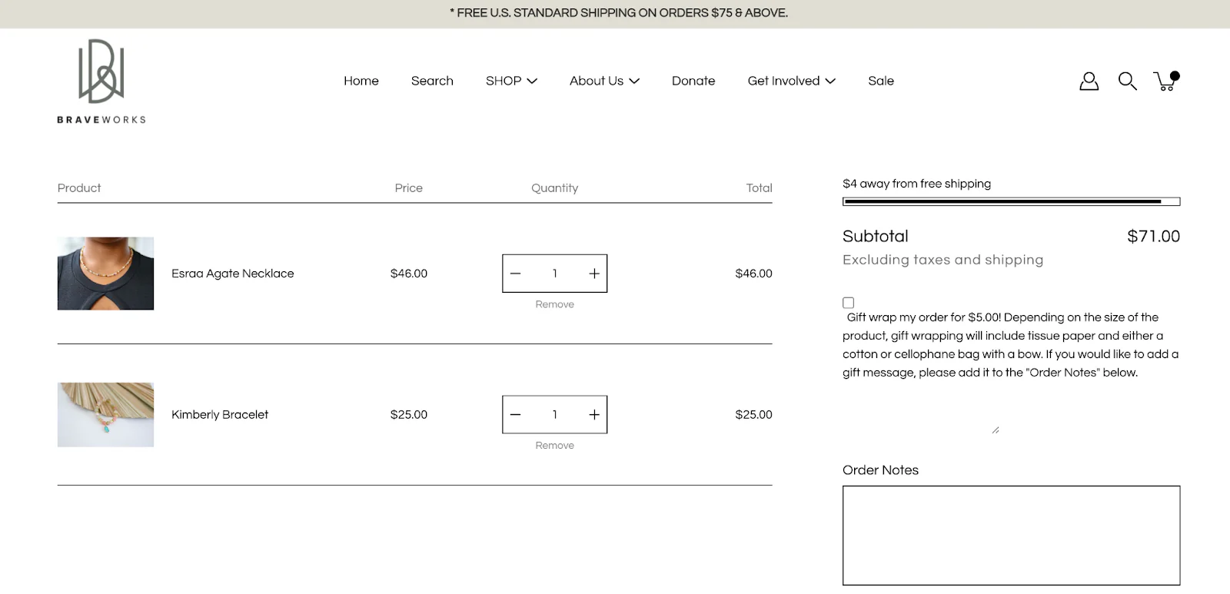Open the About Us dropdown

(604, 81)
